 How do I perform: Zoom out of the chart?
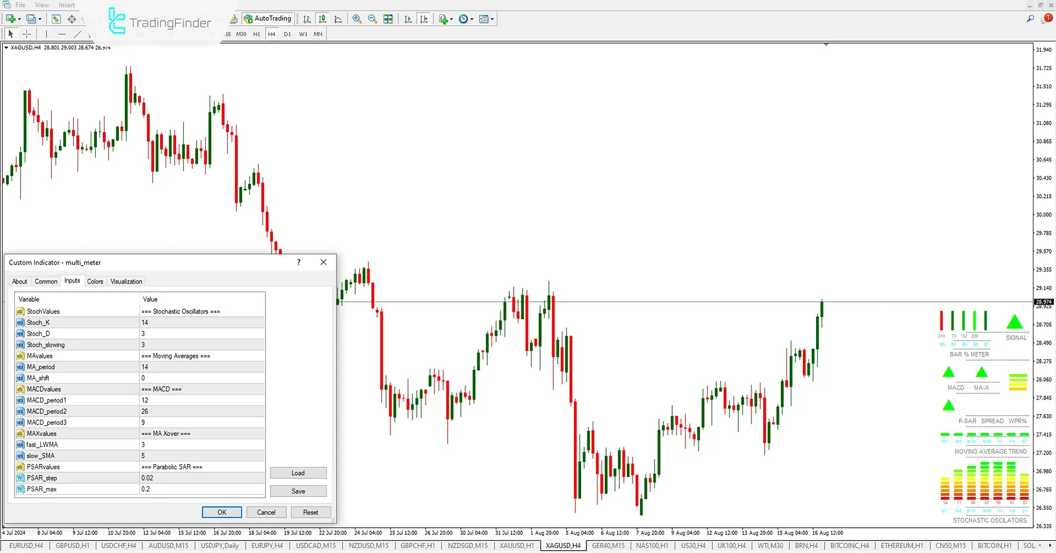click(372, 18)
